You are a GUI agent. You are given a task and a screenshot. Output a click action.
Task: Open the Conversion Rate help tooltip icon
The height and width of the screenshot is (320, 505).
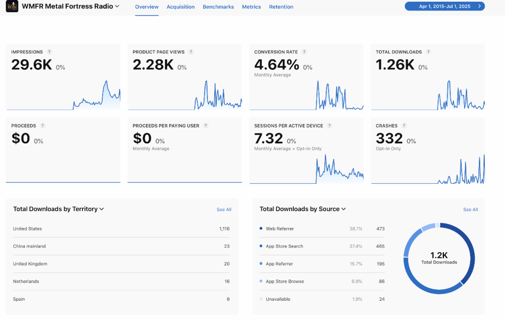point(304,52)
